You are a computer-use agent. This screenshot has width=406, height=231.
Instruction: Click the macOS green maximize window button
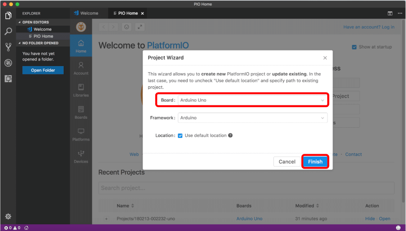(x=17, y=4)
